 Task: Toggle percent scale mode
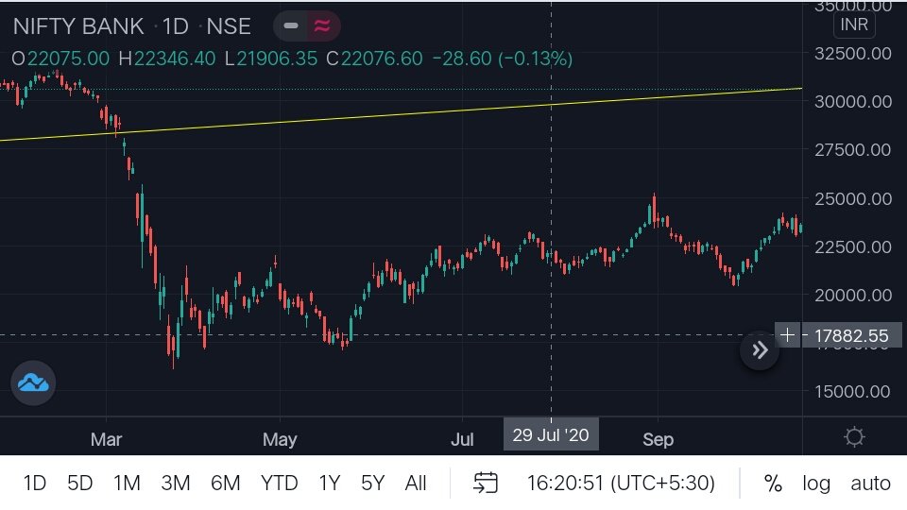773,483
